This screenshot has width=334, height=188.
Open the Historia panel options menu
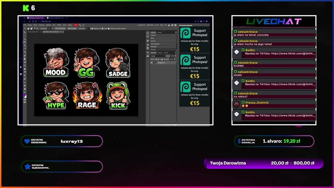176,32
